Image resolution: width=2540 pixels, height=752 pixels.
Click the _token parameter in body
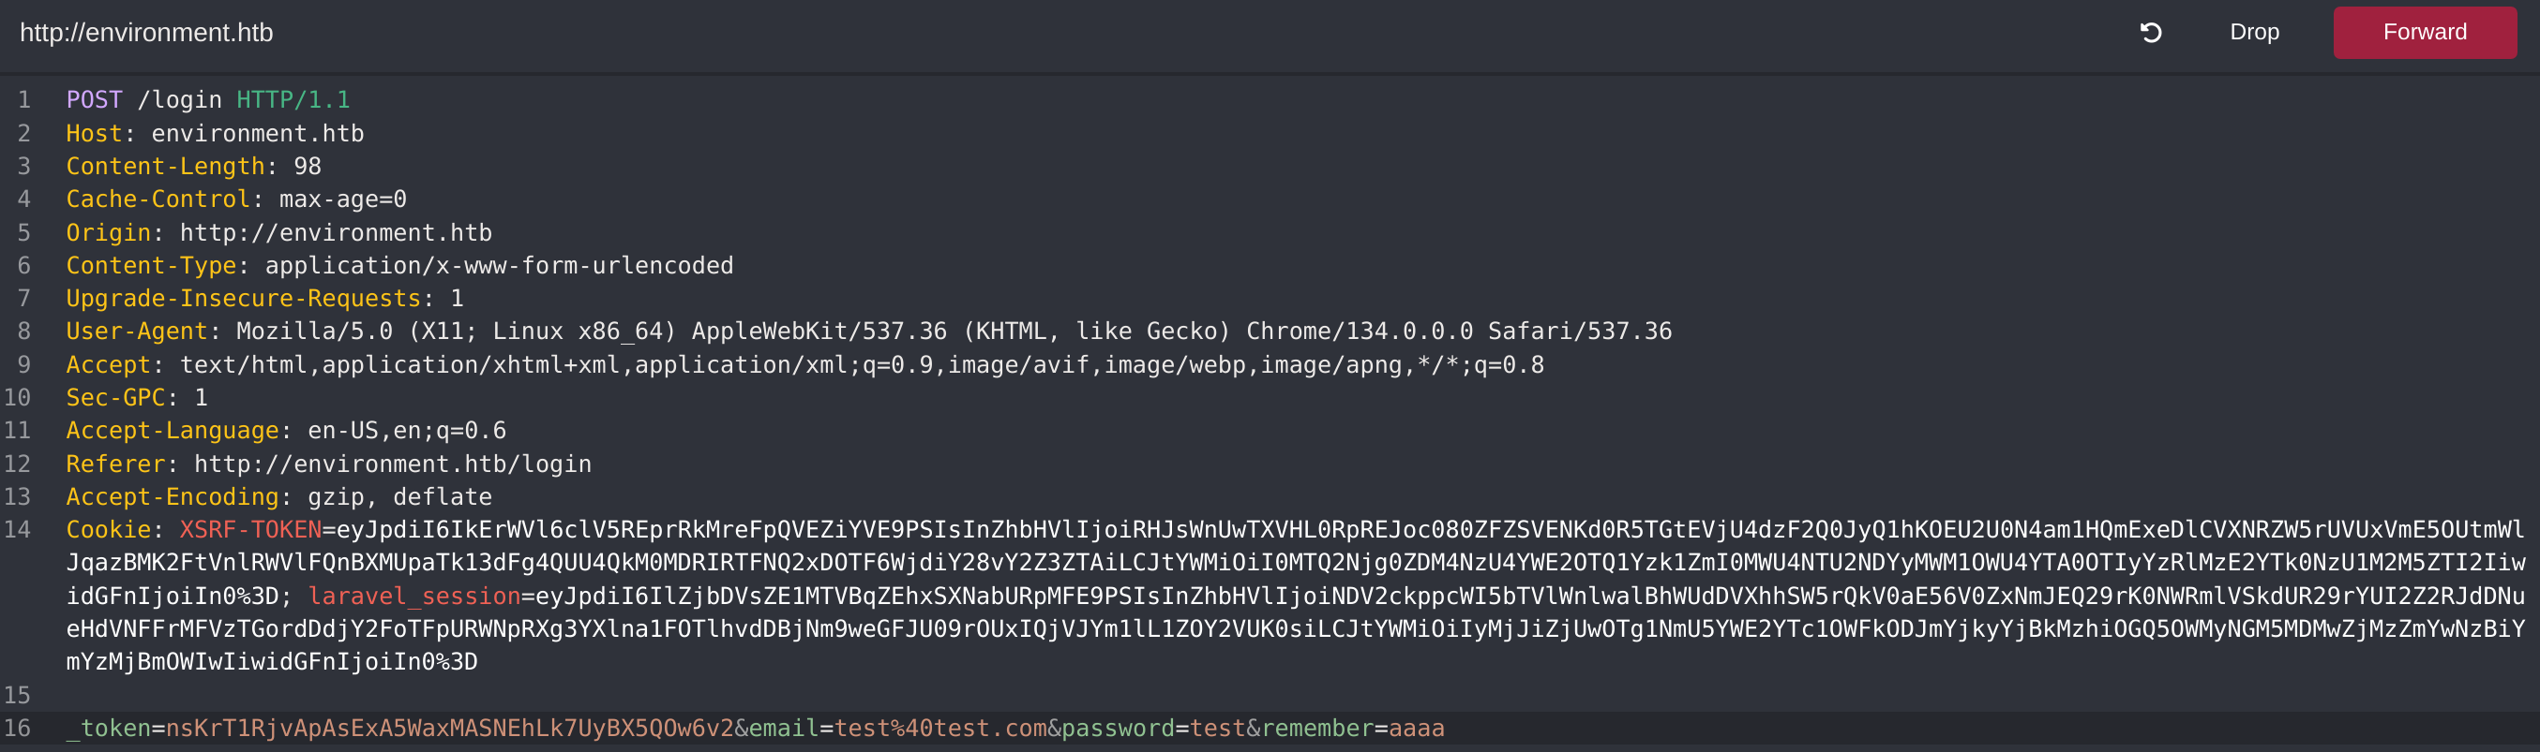109,729
